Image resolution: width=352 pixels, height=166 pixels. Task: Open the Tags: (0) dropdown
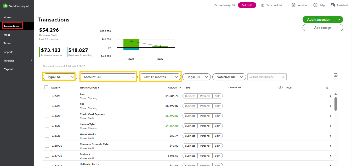coord(196,77)
